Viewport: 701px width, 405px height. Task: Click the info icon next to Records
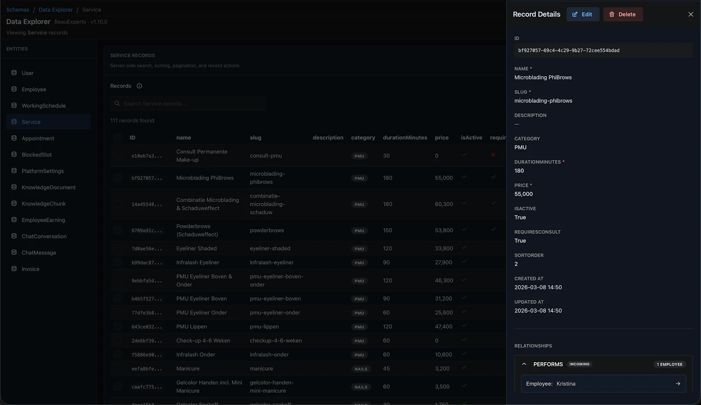(x=139, y=86)
